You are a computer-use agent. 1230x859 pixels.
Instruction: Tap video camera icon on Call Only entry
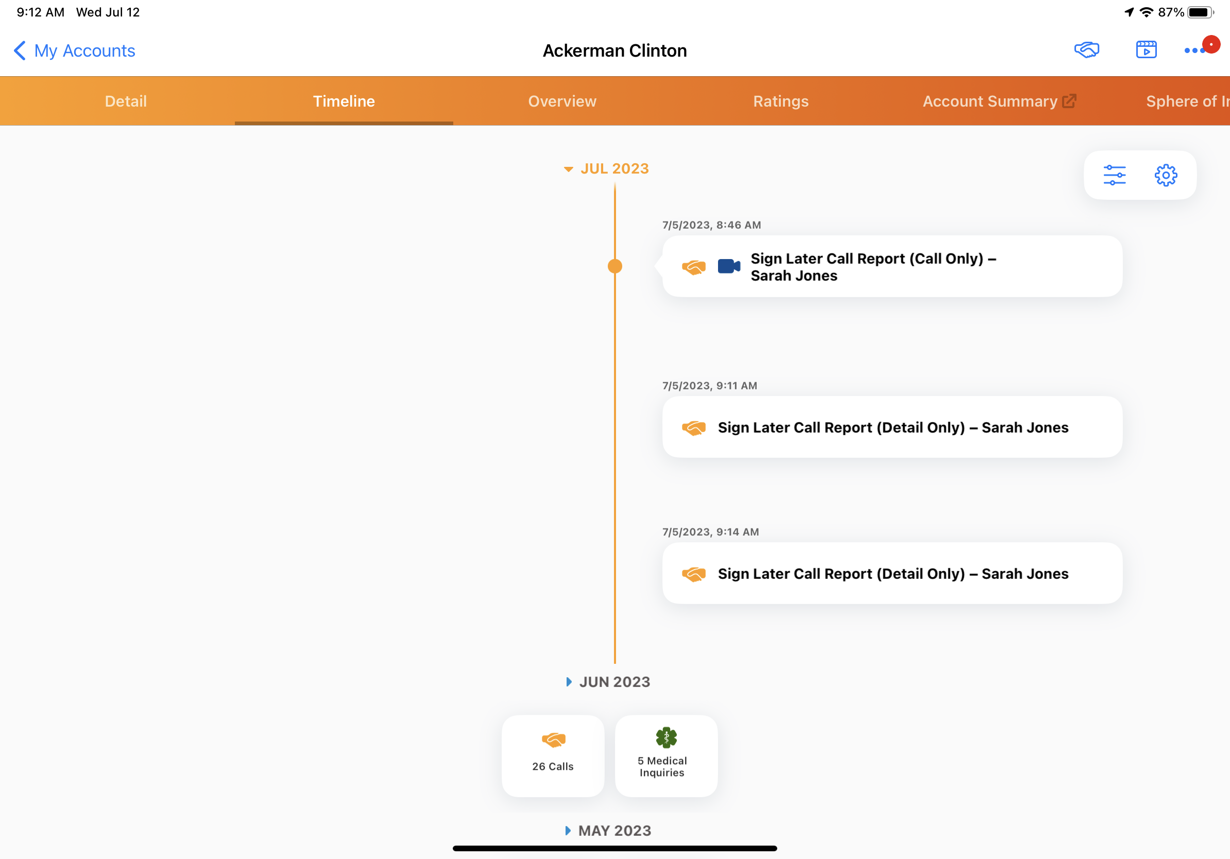[x=728, y=266]
